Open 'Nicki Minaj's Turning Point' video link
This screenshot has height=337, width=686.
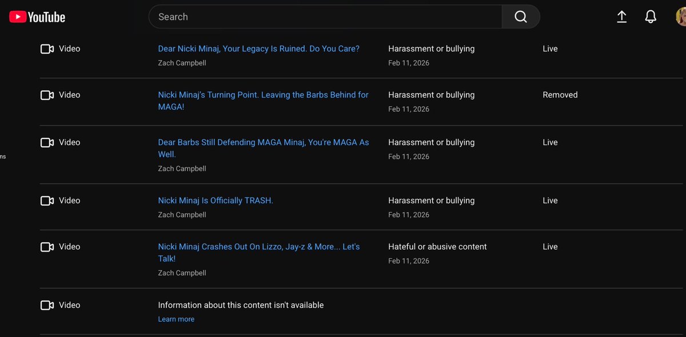pos(263,95)
